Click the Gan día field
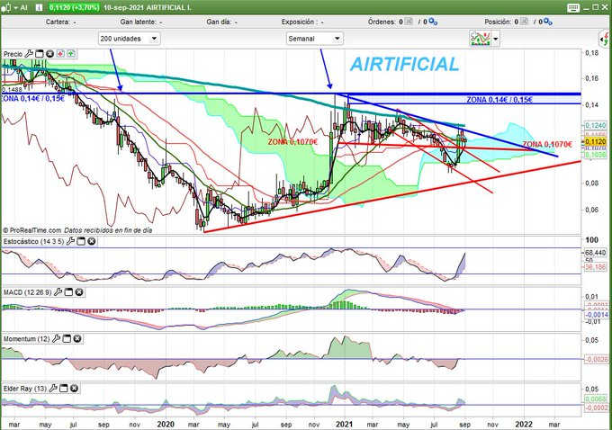Viewport: 612px width, 430px height. [x=221, y=22]
